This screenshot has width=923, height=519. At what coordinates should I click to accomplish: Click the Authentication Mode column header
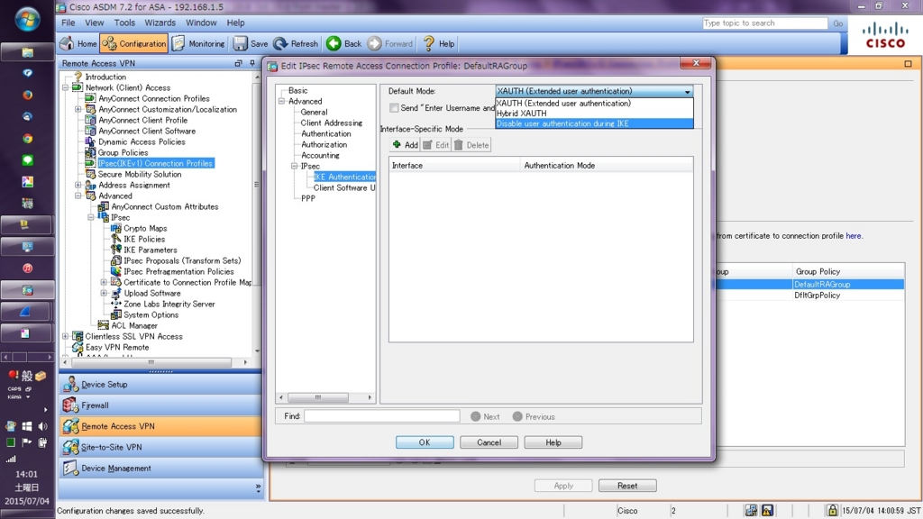click(607, 166)
